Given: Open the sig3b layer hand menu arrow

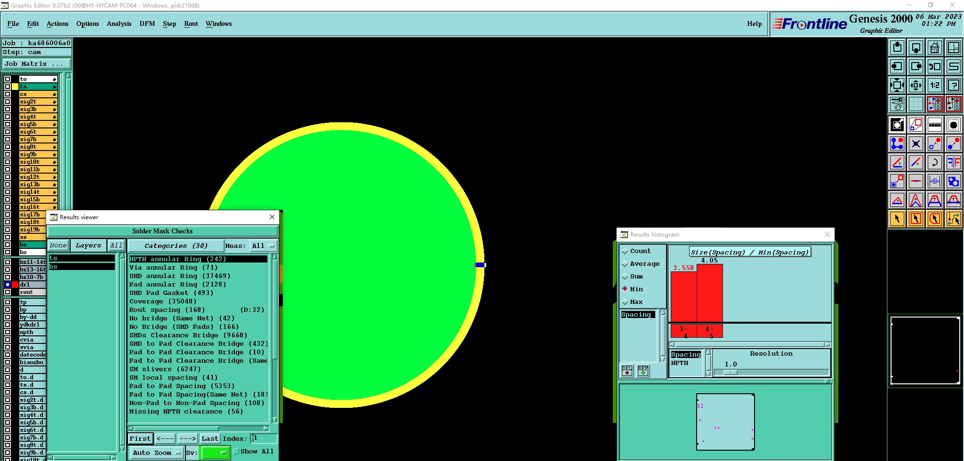Looking at the screenshot, I should 55,109.
